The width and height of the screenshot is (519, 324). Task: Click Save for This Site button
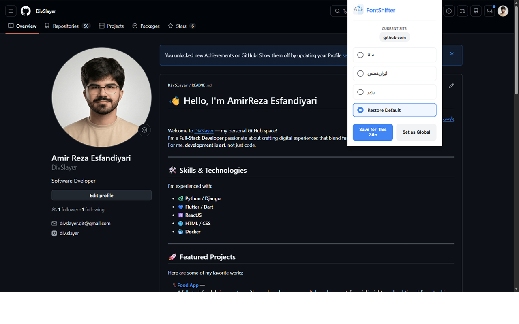pos(373,132)
